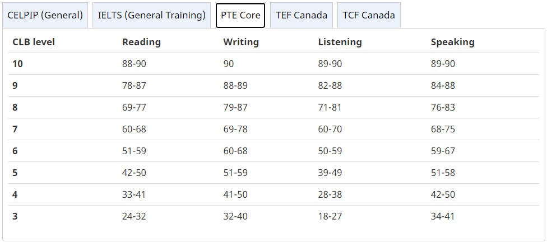Open the IELTS (General Training) tab
The height and width of the screenshot is (243, 547).
click(x=151, y=15)
